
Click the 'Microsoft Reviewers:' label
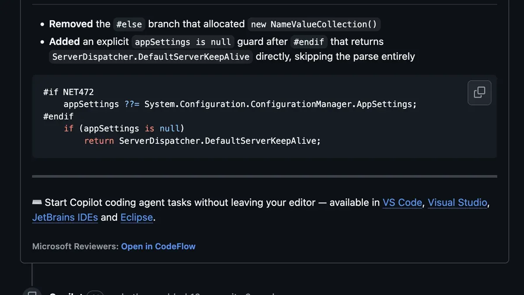point(75,246)
